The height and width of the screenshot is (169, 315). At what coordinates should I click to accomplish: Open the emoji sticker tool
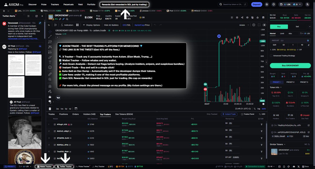coord(50,67)
